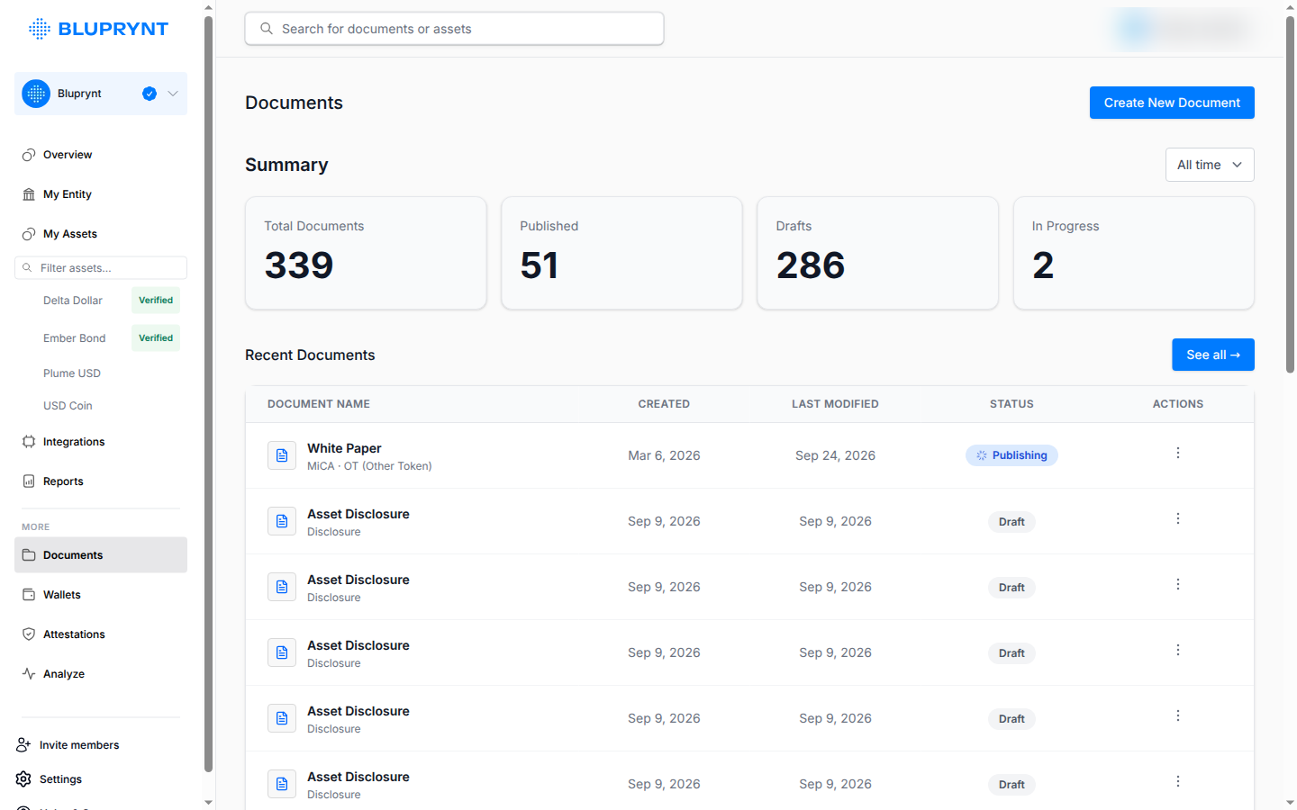Click the My Entity building icon

tap(29, 194)
